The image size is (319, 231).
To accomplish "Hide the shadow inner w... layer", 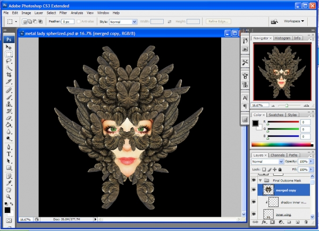I will [x=254, y=202].
